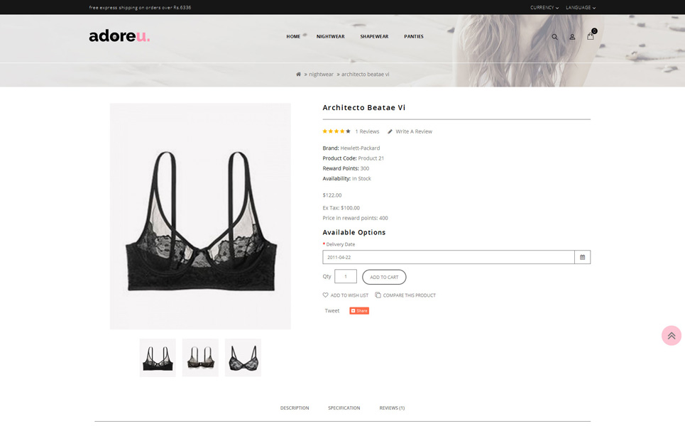Click the Qty quantity input field

click(x=346, y=276)
